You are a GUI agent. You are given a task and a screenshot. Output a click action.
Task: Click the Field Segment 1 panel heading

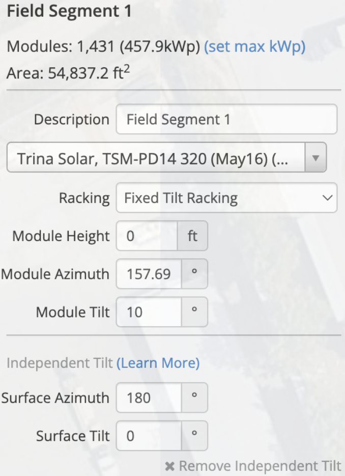click(69, 11)
